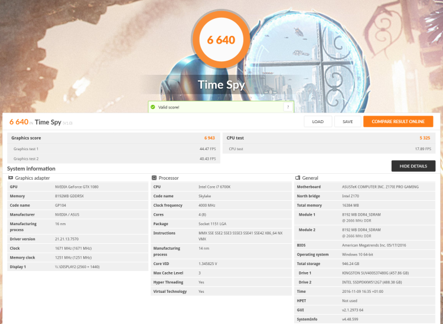Select CPU name Intel Core i7 6700K
Viewport: 443px width, 324px height.
(214, 187)
